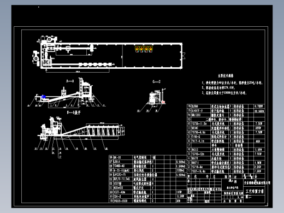Select the 4-72-11 fan row in the parts list

coord(148,170)
